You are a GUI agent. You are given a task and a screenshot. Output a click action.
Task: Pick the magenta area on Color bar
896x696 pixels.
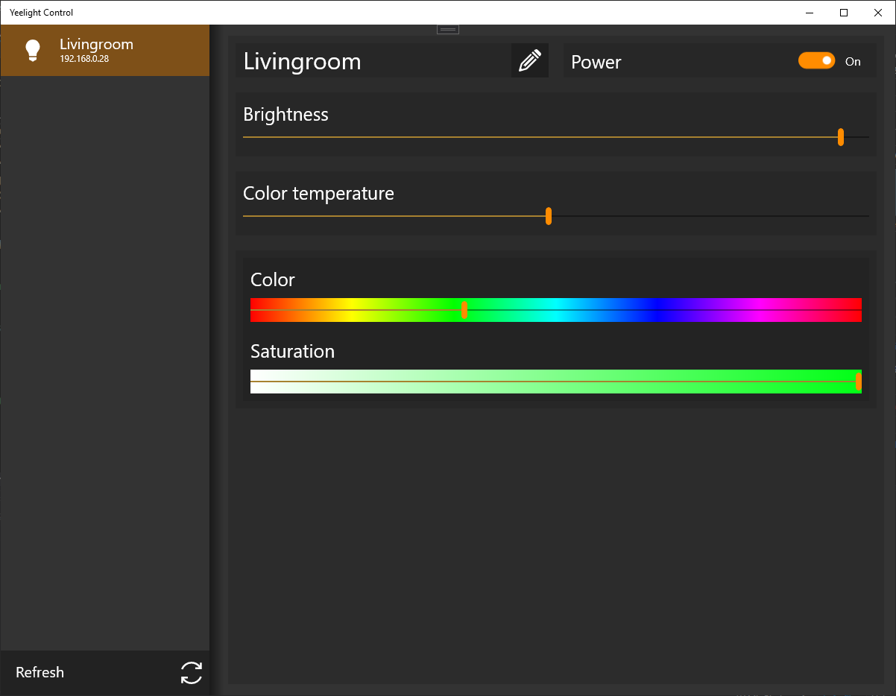pos(760,310)
